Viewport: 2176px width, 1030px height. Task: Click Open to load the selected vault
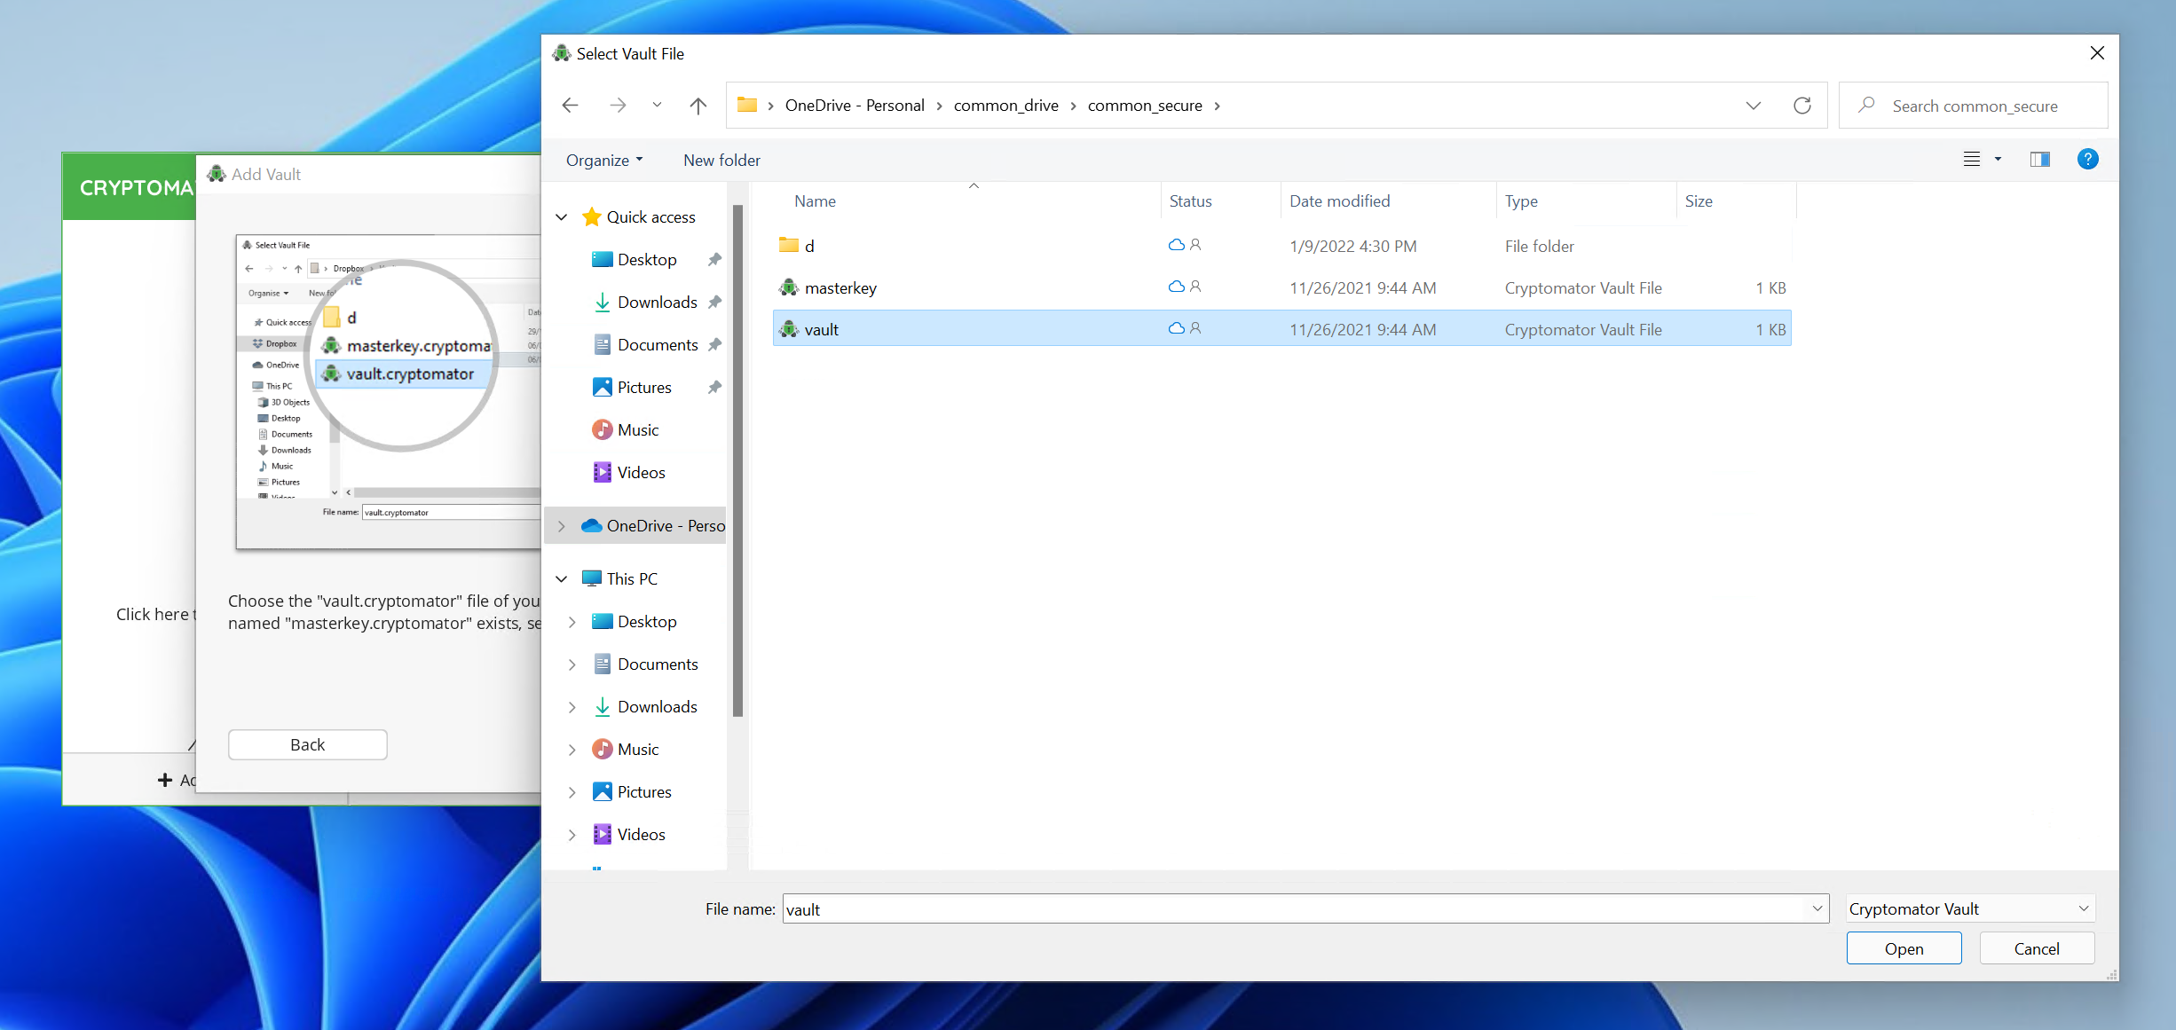click(x=1904, y=947)
